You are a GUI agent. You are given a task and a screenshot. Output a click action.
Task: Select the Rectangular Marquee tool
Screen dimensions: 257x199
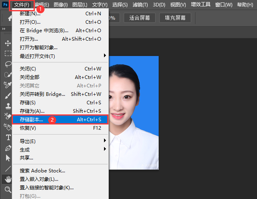8,53
